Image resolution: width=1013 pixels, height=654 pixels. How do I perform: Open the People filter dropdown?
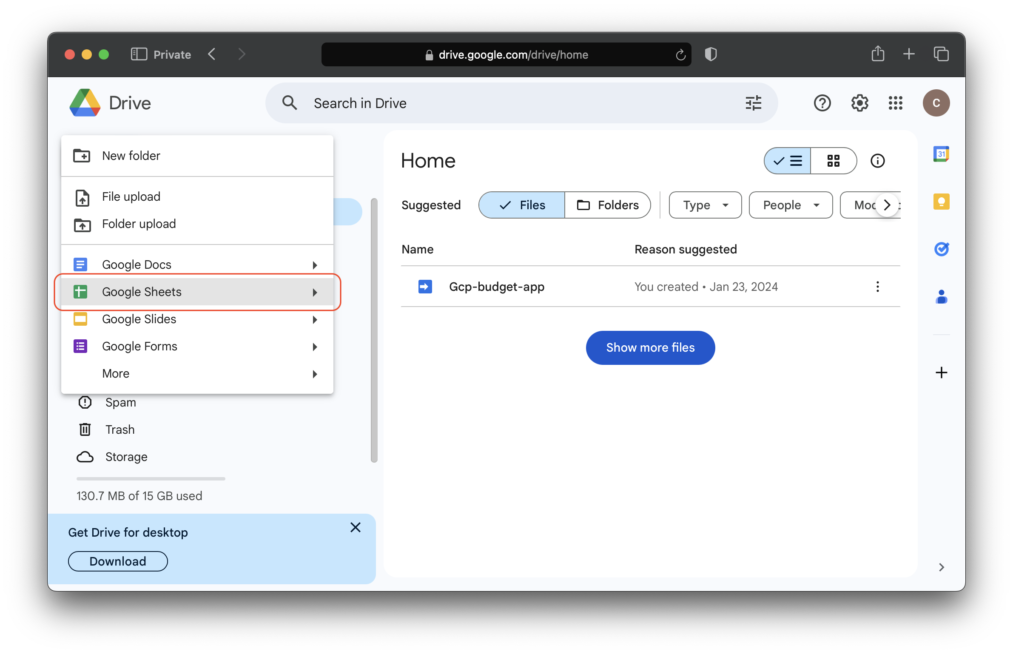point(789,205)
